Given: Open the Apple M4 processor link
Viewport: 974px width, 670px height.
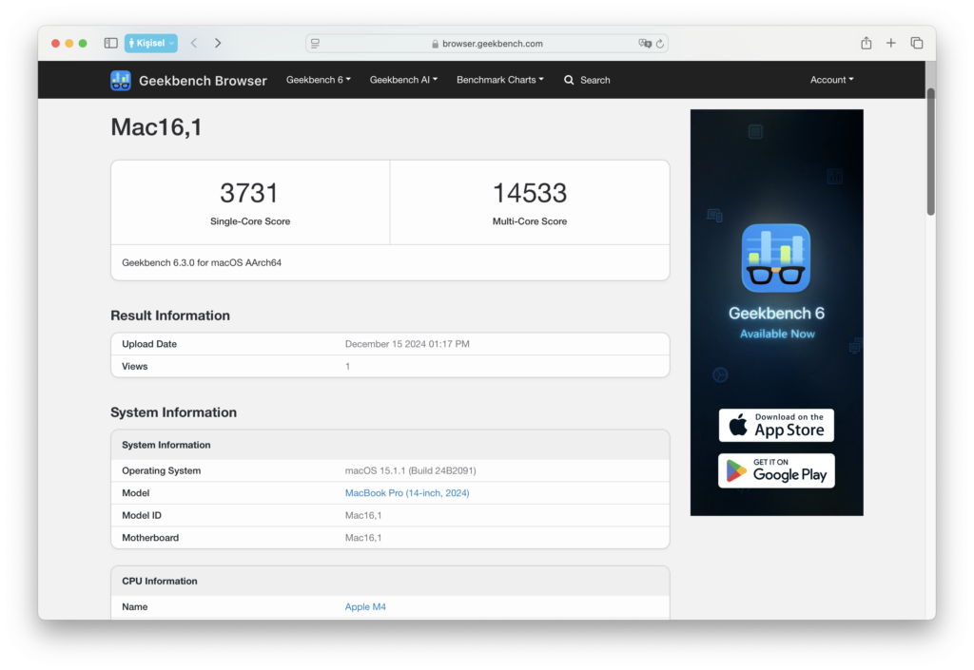Looking at the screenshot, I should click(x=365, y=606).
